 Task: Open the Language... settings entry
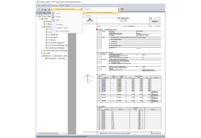coord(67,24)
